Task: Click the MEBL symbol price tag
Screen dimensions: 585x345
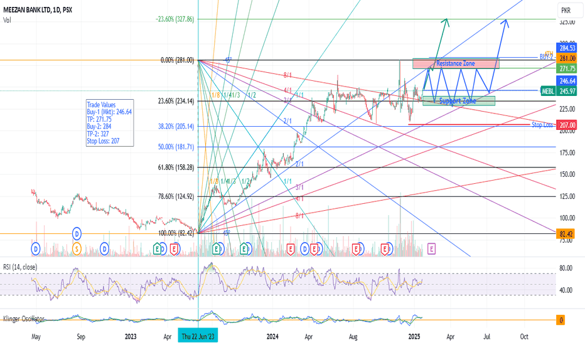Action: pyautogui.click(x=548, y=90)
